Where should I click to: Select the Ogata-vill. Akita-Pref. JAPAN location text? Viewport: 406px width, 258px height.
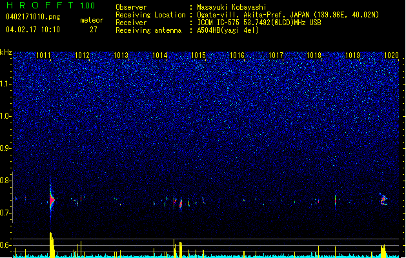pos(288,15)
